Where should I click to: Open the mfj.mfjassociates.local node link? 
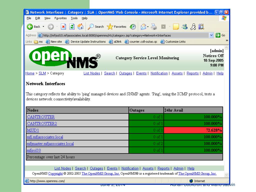[x=45, y=137]
